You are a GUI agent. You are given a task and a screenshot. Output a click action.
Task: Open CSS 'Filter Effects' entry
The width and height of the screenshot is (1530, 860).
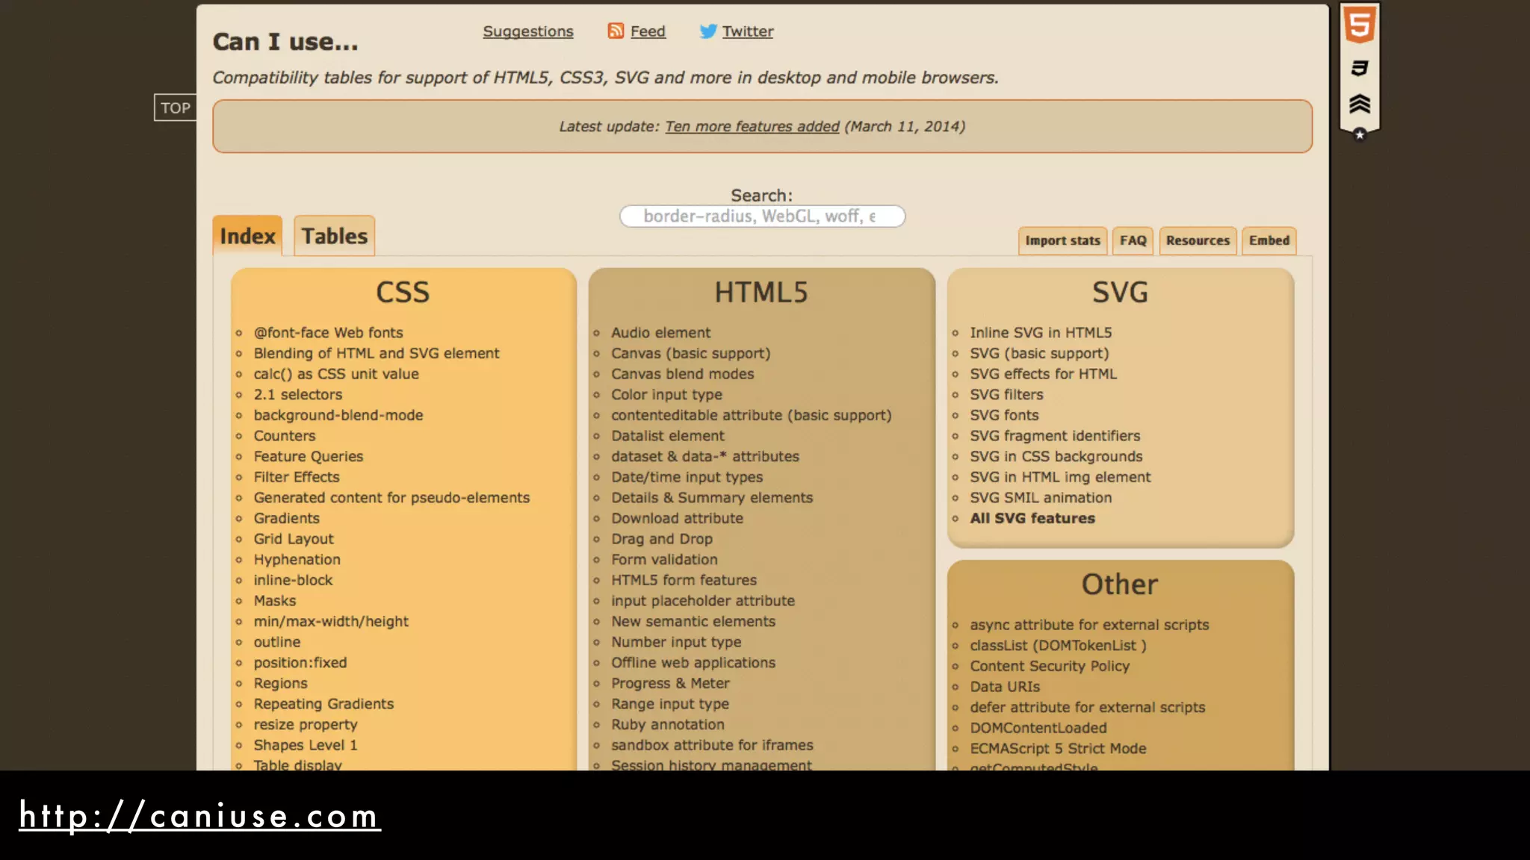coord(297,477)
